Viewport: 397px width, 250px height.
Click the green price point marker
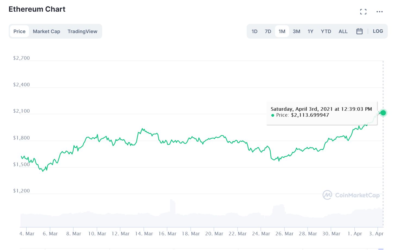(x=383, y=113)
